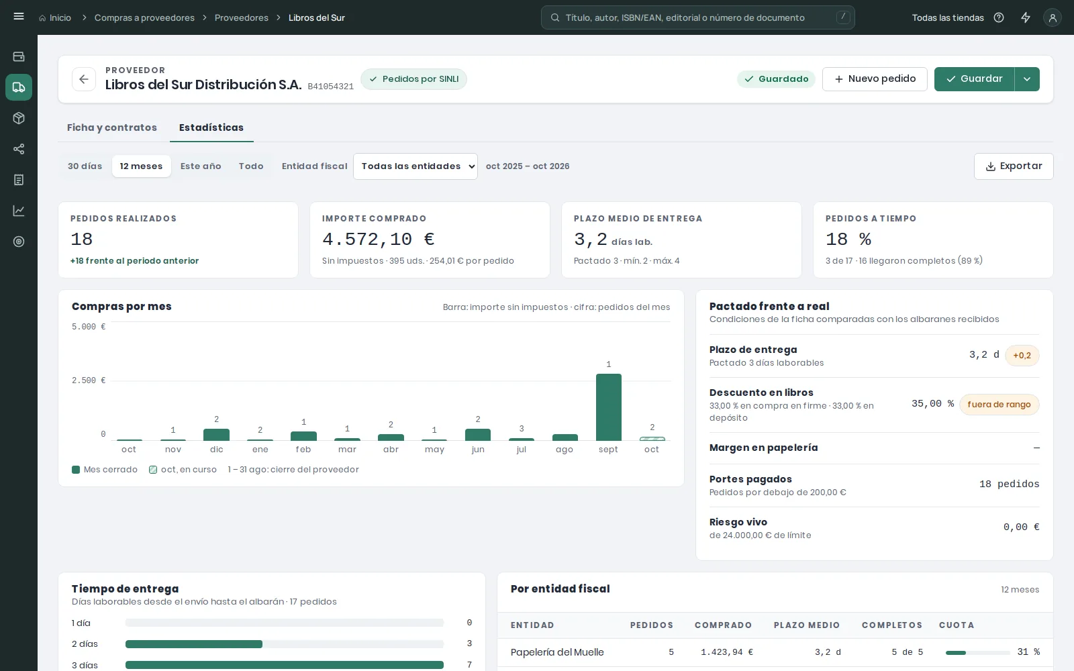Open the hamburger menu icon
The width and height of the screenshot is (1074, 671).
point(19,16)
